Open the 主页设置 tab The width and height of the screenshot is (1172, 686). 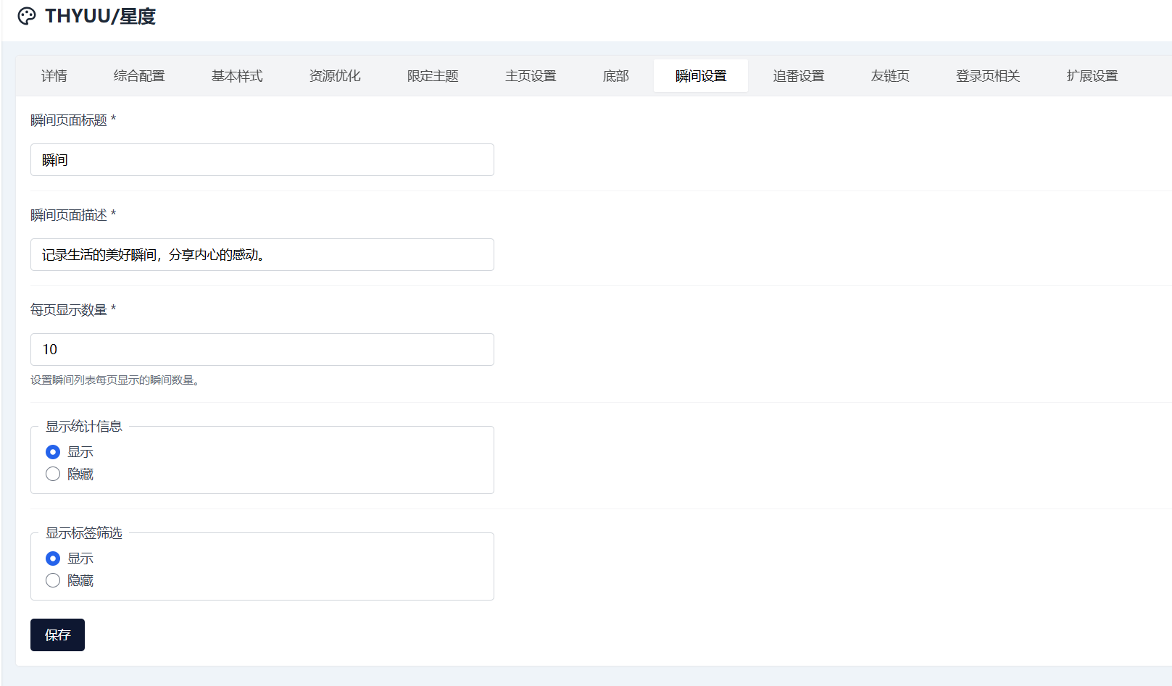click(531, 76)
